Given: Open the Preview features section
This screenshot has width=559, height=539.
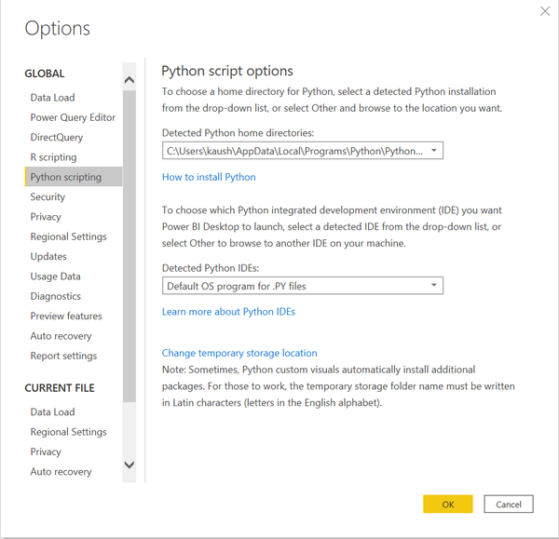Looking at the screenshot, I should (x=66, y=317).
